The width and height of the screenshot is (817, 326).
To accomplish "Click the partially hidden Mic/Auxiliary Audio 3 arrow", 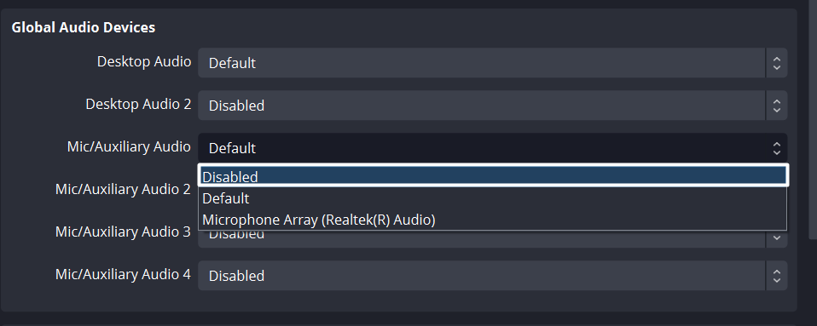I will tap(776, 238).
